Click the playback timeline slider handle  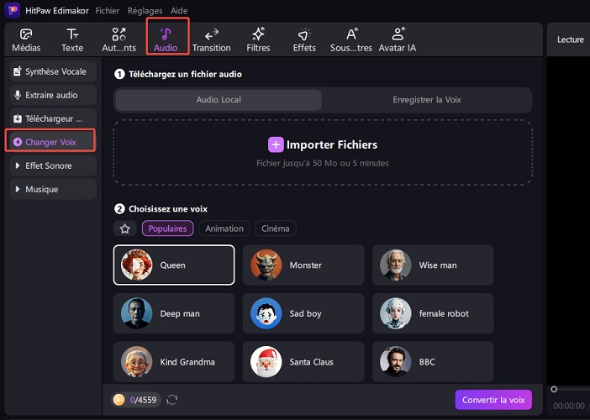point(554,389)
